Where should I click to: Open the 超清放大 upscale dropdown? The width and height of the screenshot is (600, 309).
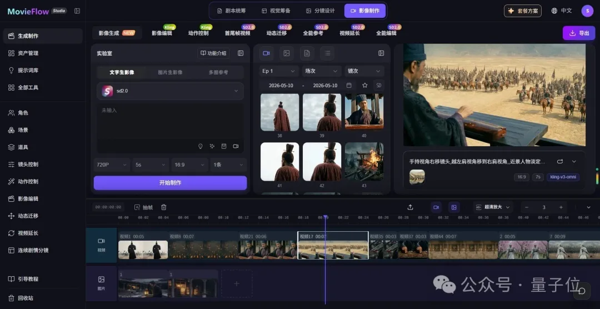click(x=493, y=207)
